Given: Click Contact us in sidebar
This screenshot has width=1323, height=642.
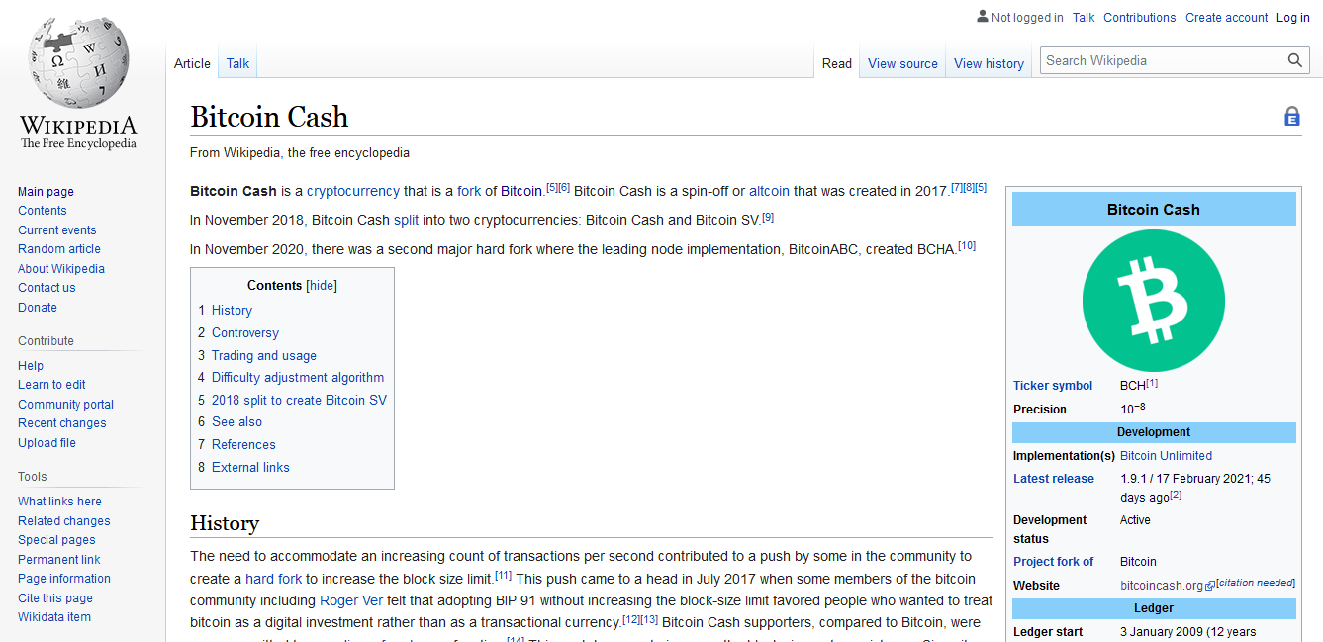Looking at the screenshot, I should point(47,288).
